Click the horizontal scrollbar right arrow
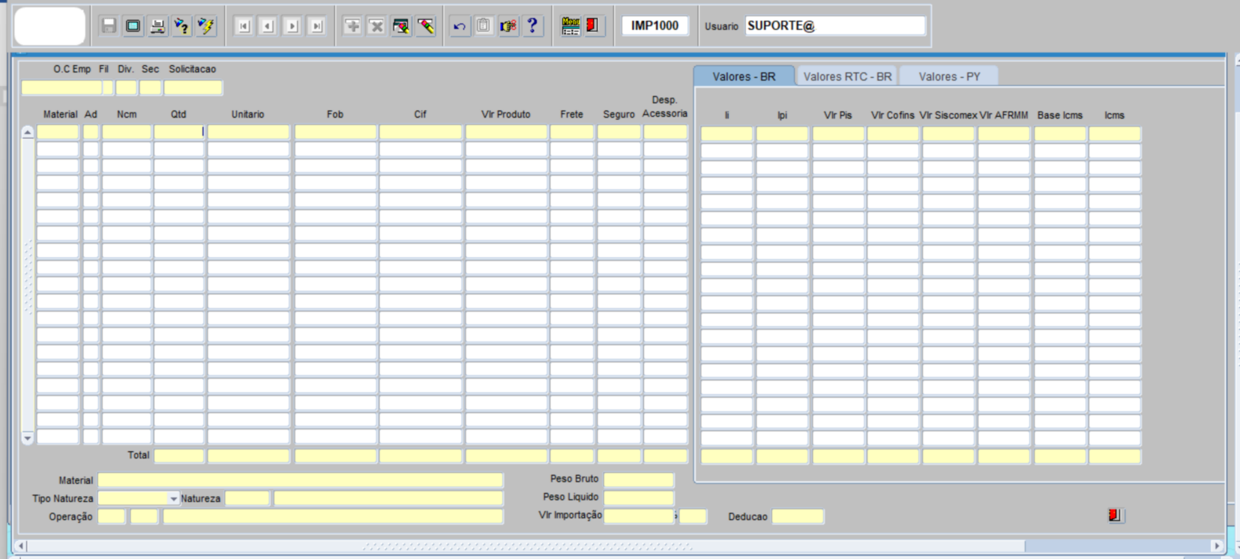The image size is (1240, 559). click(x=1217, y=546)
